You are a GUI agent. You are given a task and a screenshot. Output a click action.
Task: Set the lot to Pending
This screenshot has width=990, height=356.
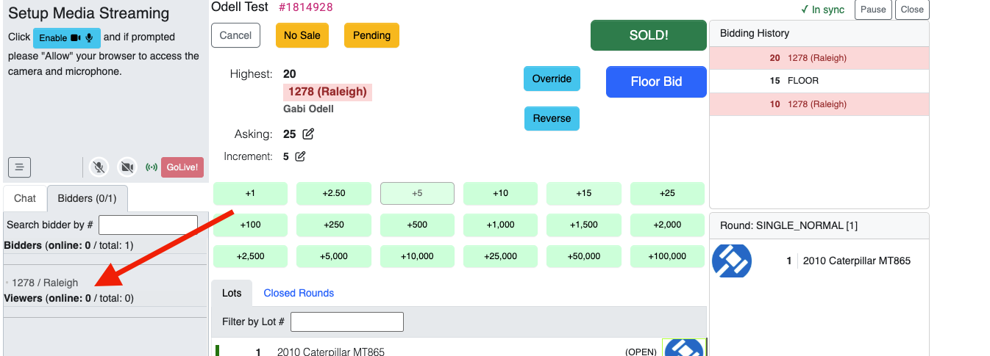coord(372,35)
